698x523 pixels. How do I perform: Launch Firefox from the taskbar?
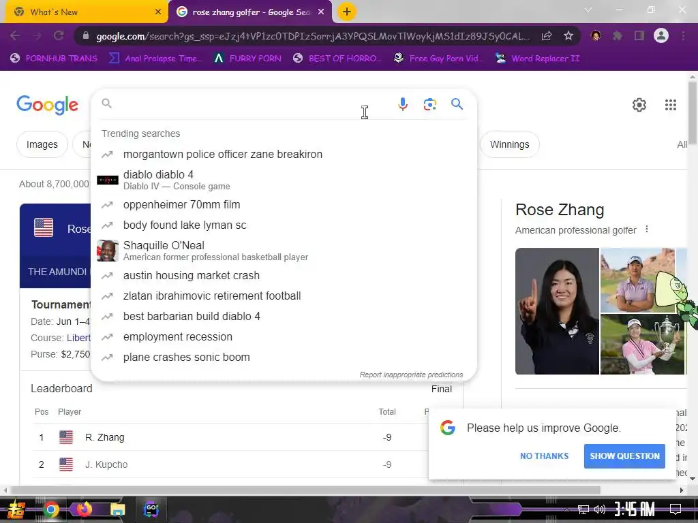84,509
